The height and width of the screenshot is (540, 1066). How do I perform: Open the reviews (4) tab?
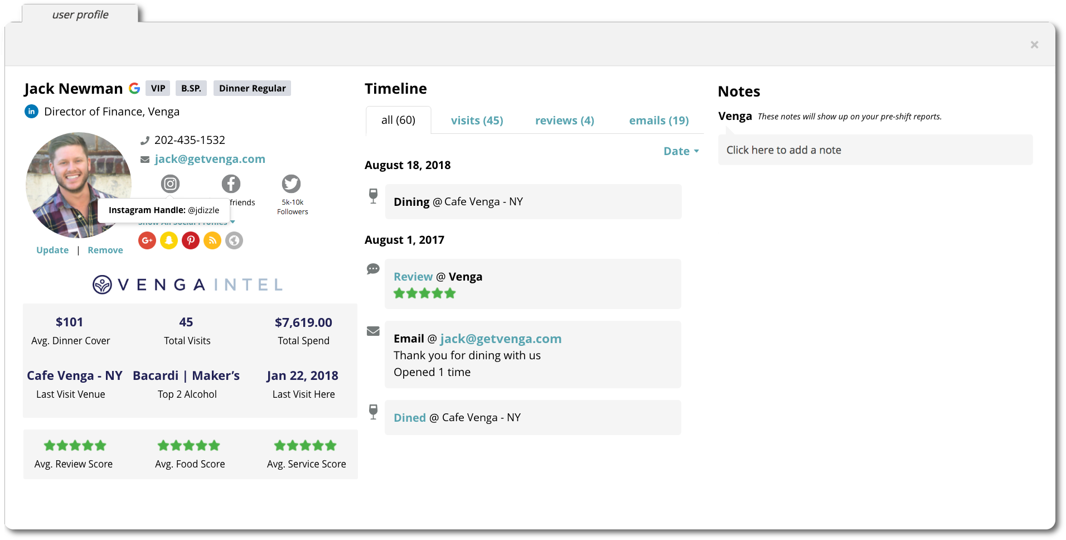pyautogui.click(x=564, y=120)
